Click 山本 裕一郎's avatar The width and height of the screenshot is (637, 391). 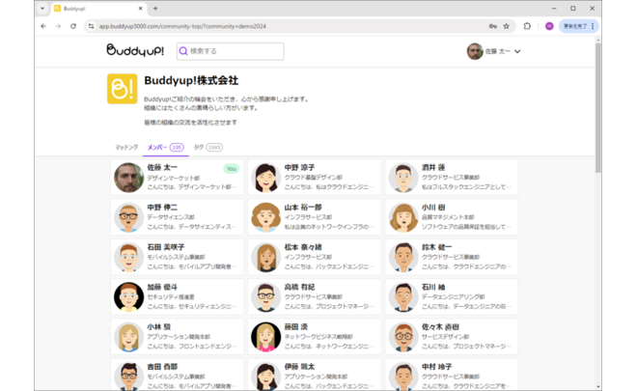click(265, 217)
